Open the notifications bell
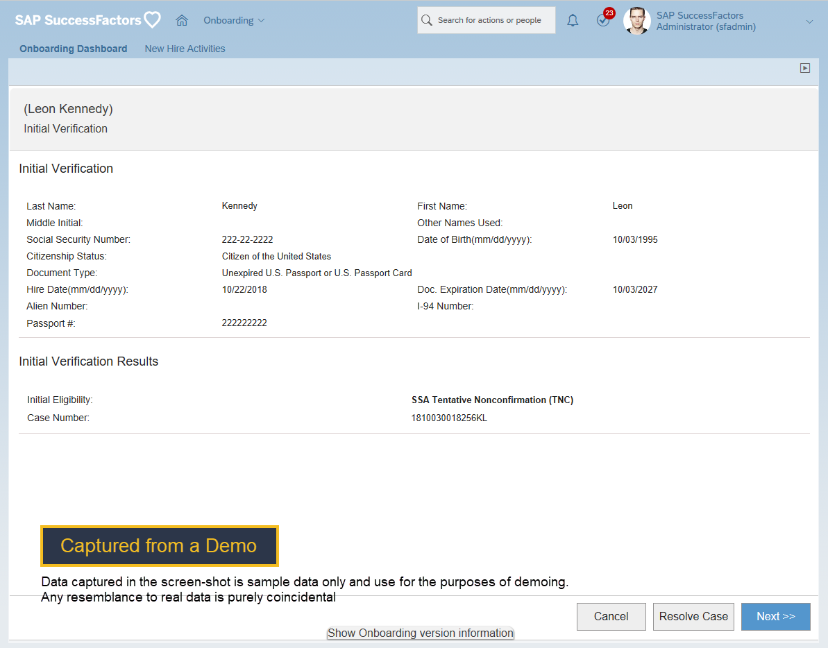Screen dimensions: 828x648 pos(573,21)
